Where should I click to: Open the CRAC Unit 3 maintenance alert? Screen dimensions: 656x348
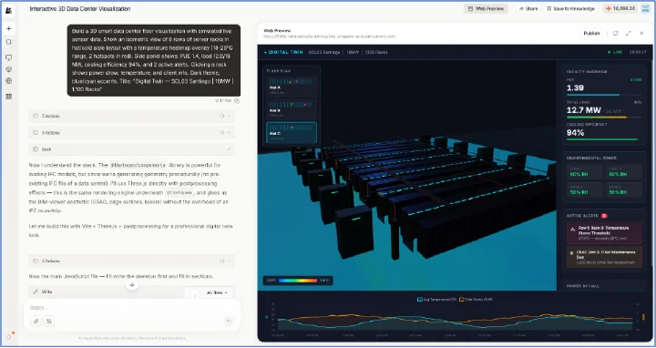(x=604, y=257)
